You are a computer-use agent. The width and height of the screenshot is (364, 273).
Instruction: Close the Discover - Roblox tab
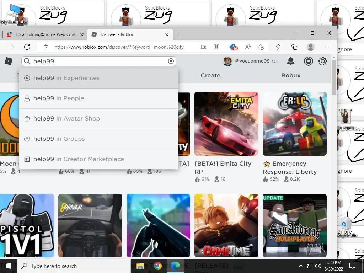pyautogui.click(x=167, y=34)
